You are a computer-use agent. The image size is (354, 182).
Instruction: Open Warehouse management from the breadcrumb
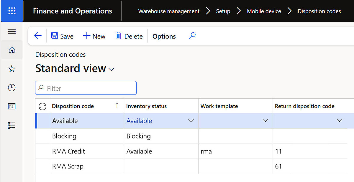[x=168, y=11]
